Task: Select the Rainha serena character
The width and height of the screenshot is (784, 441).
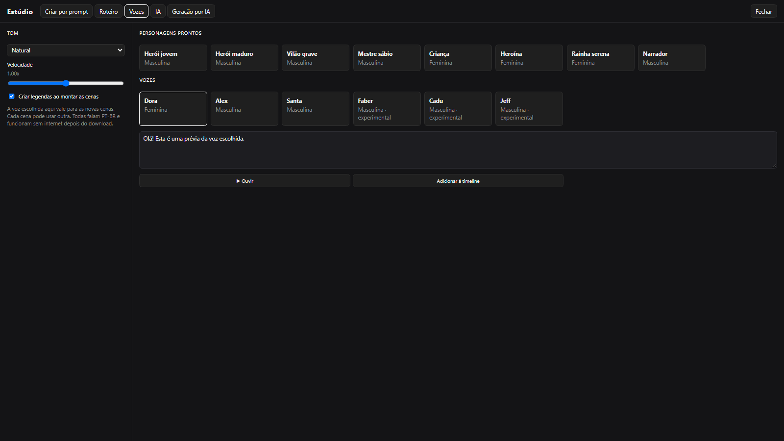Action: [600, 58]
